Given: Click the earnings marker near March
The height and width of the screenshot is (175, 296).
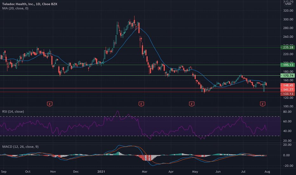Looking at the screenshot, I should pyautogui.click(x=141, y=104).
